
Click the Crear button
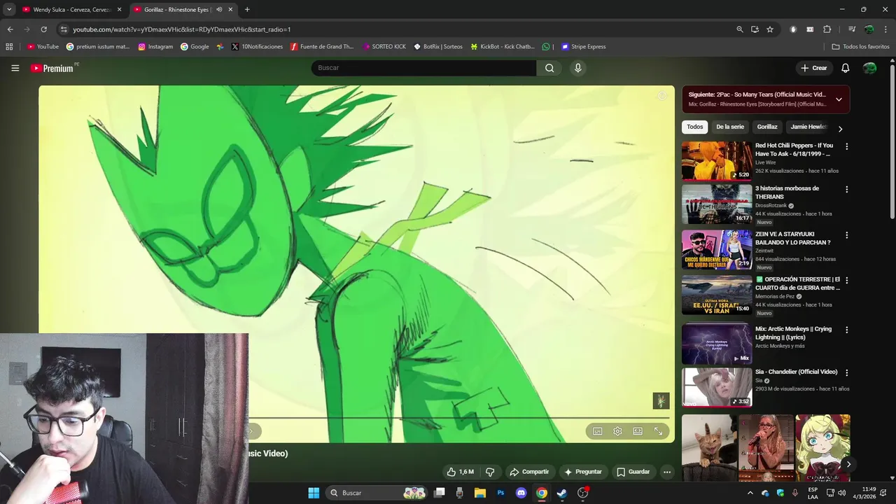813,68
